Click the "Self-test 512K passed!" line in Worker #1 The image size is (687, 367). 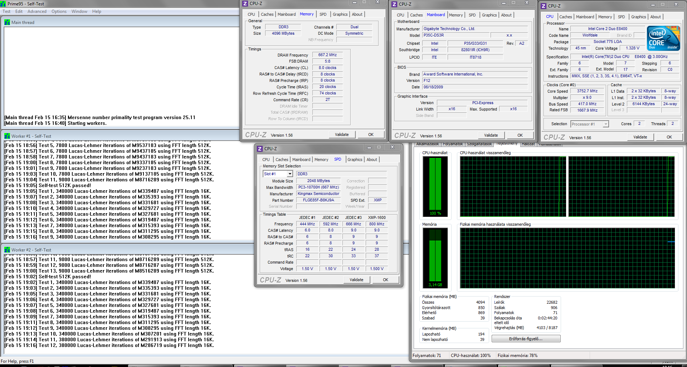click(x=48, y=185)
